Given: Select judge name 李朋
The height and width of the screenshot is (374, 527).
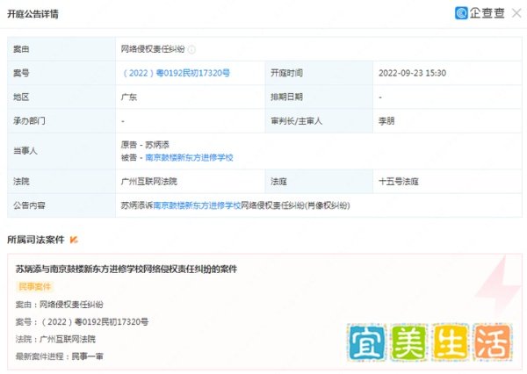Looking at the screenshot, I should pyautogui.click(x=386, y=121).
